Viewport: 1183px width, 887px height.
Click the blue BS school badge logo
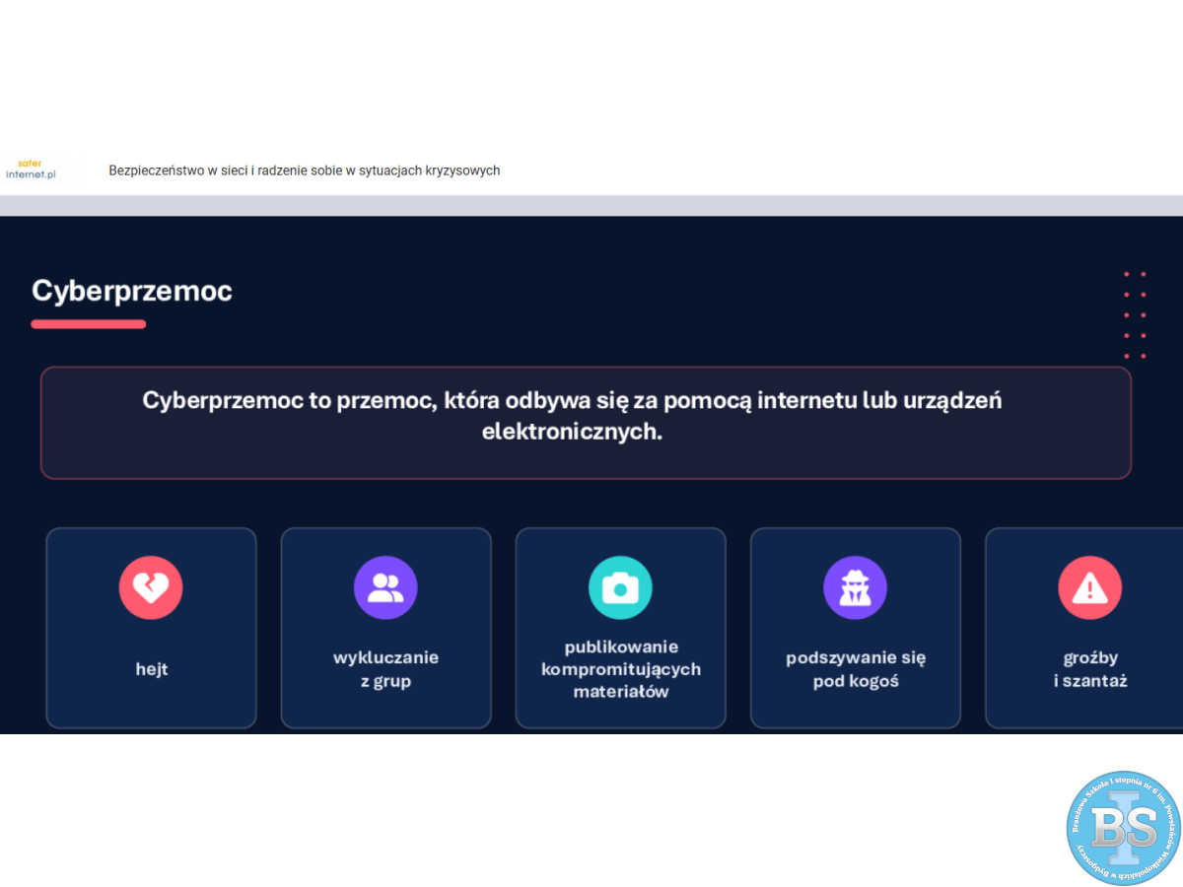tap(1123, 828)
